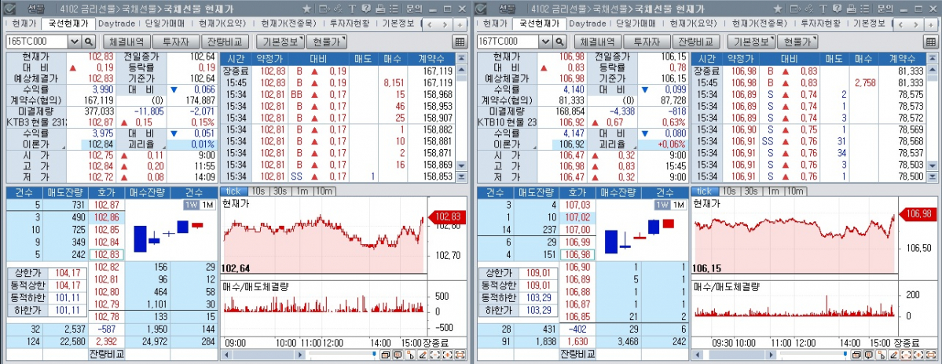Open the 선물 menu in the 165TC000 window title bar
942x364 pixels.
(35, 9)
